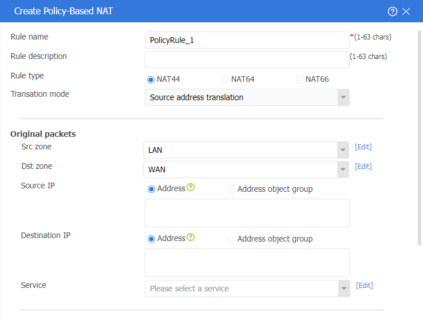Click the Edit link beside Dst zone
423x320 pixels.
(x=363, y=166)
